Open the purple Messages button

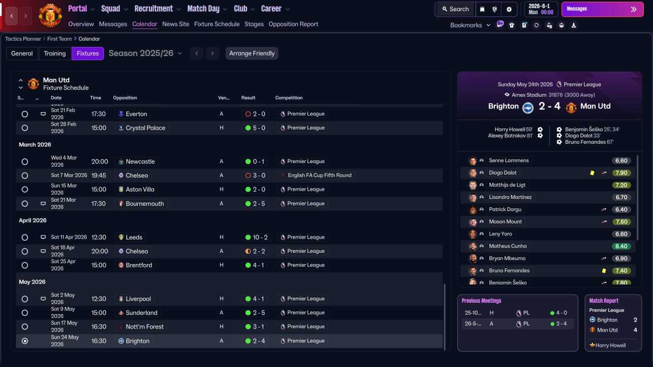pos(602,9)
